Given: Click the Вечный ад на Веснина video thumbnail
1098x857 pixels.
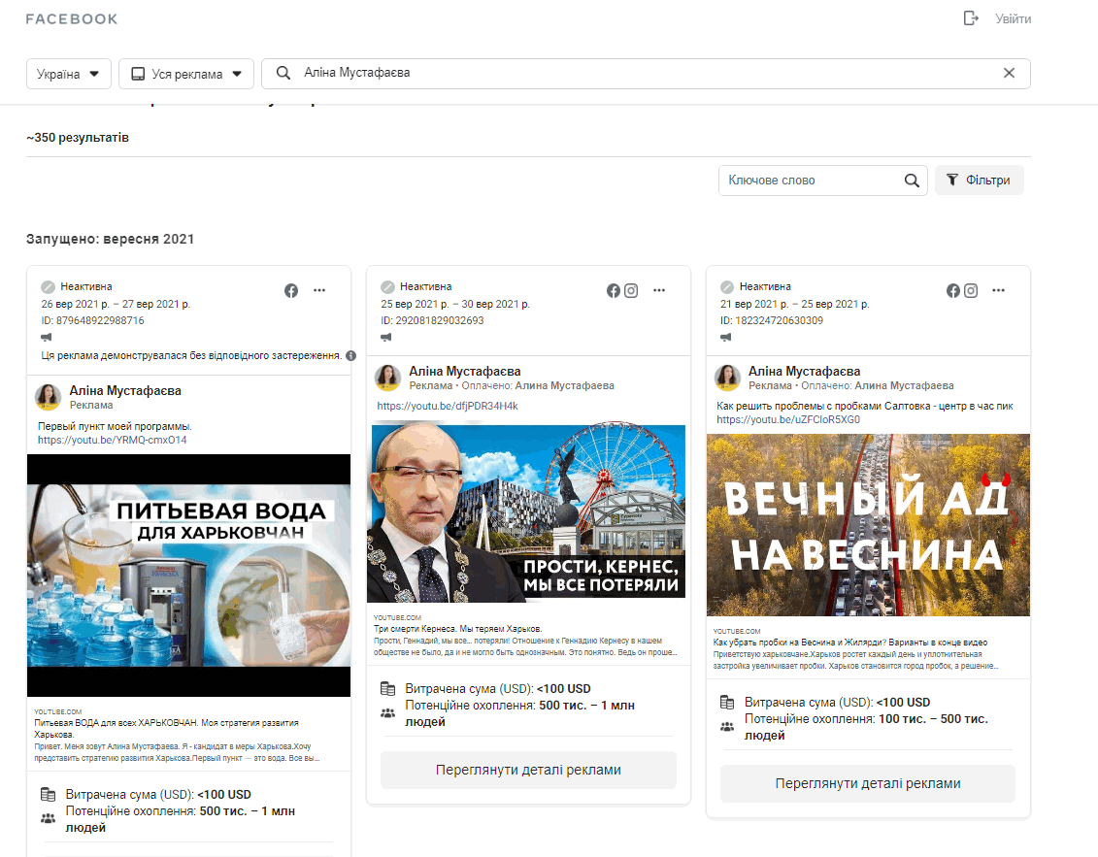Looking at the screenshot, I should click(x=868, y=524).
